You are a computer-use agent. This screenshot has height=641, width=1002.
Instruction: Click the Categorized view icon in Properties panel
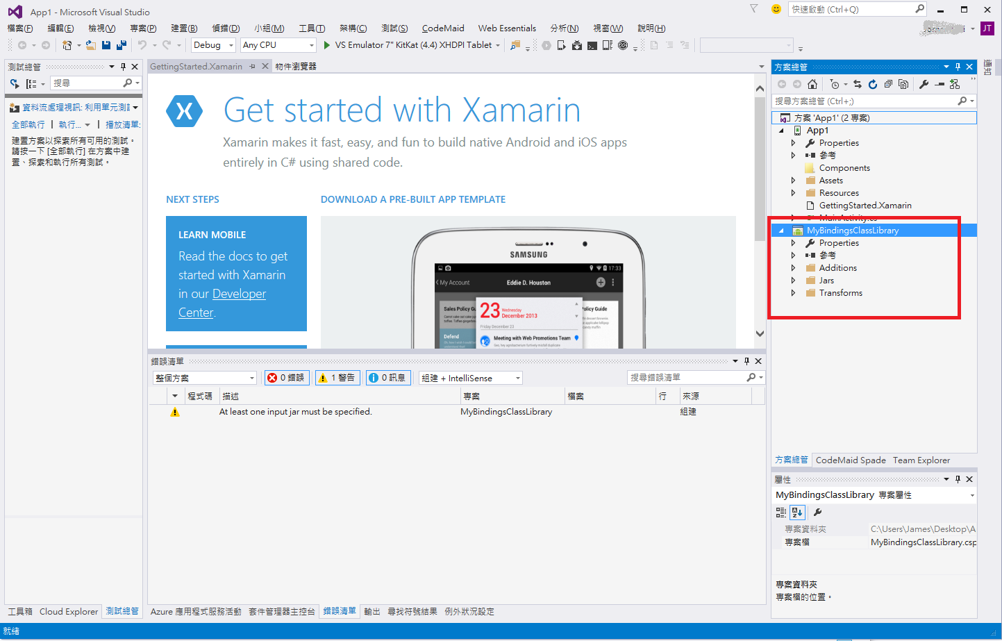[781, 513]
